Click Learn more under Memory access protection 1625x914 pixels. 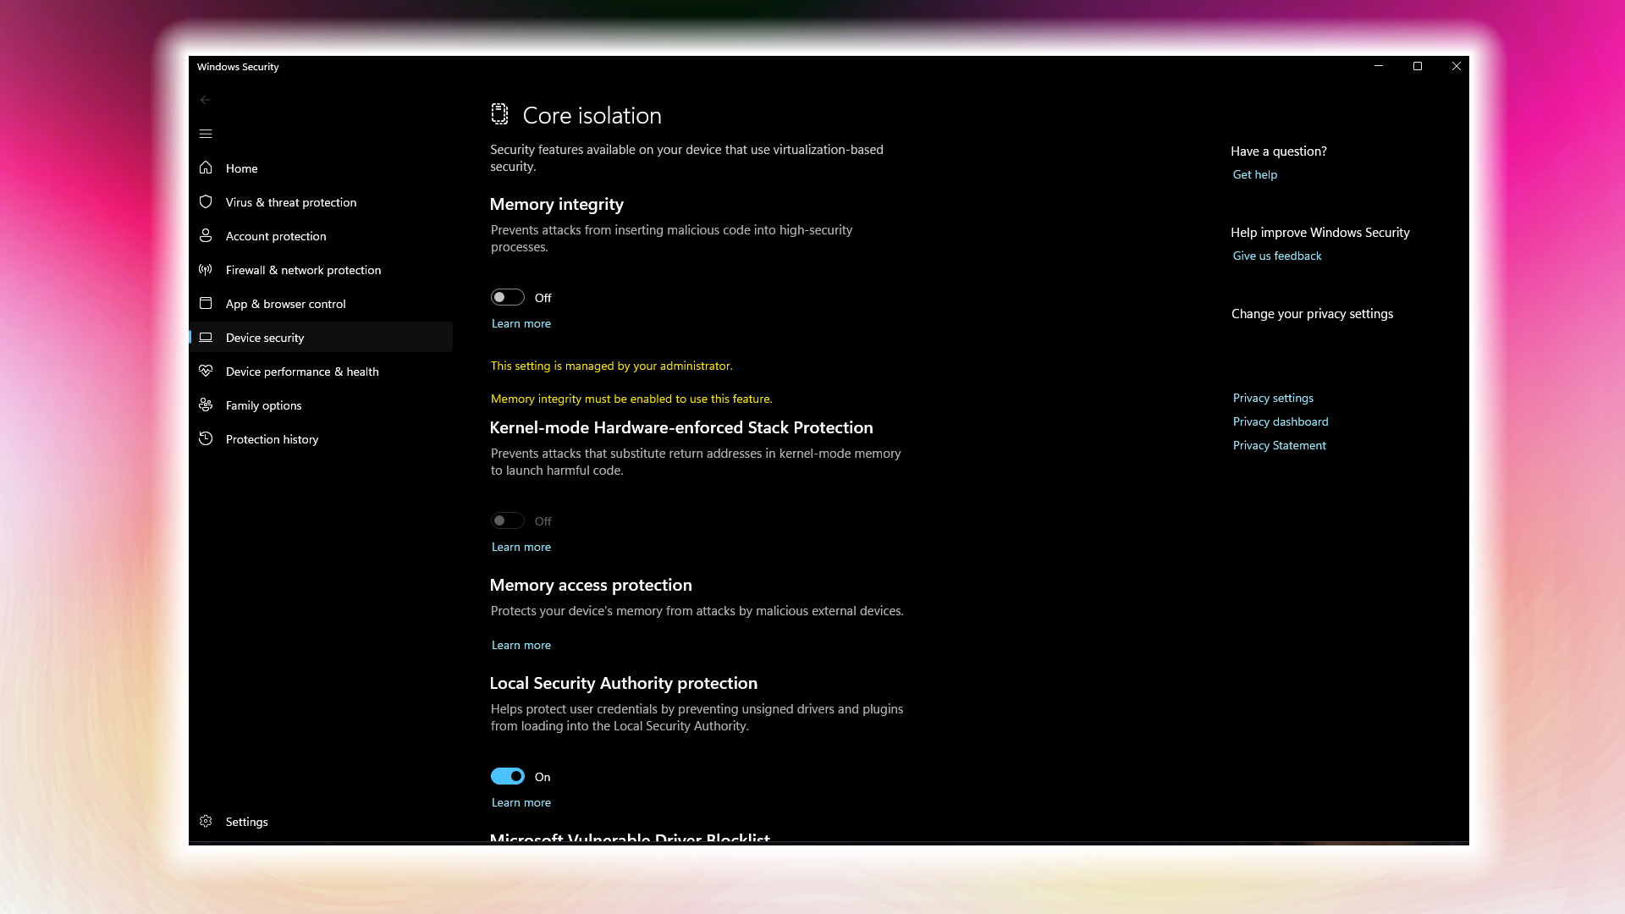click(521, 645)
